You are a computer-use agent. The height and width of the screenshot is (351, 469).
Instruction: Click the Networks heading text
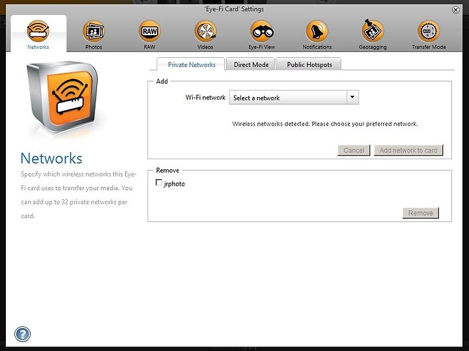(x=51, y=158)
